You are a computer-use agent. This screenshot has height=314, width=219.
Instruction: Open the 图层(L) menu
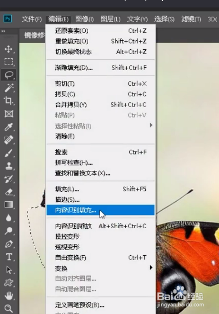tap(110, 19)
